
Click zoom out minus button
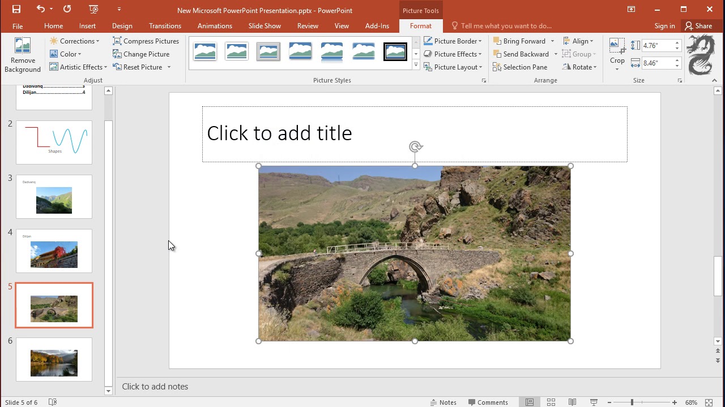click(609, 402)
